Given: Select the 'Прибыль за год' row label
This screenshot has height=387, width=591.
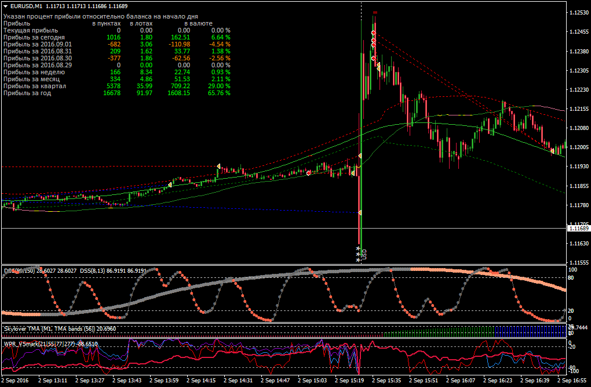Looking at the screenshot, I should [x=27, y=93].
